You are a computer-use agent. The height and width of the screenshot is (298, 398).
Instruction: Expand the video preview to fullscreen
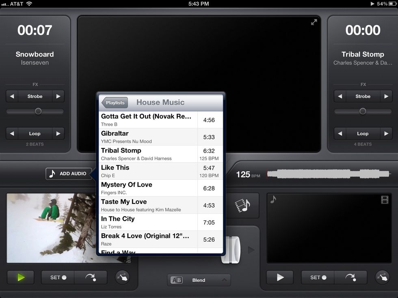[x=314, y=22]
